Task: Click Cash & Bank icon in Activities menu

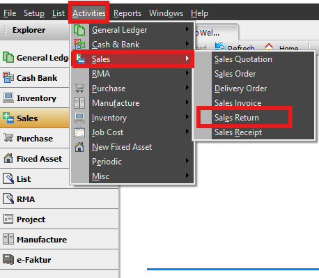Action: tap(79, 45)
